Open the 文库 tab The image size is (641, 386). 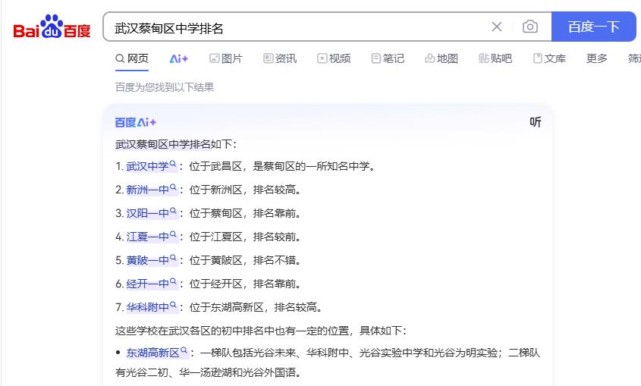pyautogui.click(x=549, y=59)
